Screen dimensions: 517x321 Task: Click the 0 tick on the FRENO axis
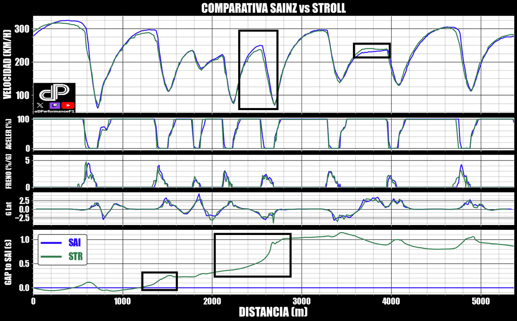(x=27, y=187)
